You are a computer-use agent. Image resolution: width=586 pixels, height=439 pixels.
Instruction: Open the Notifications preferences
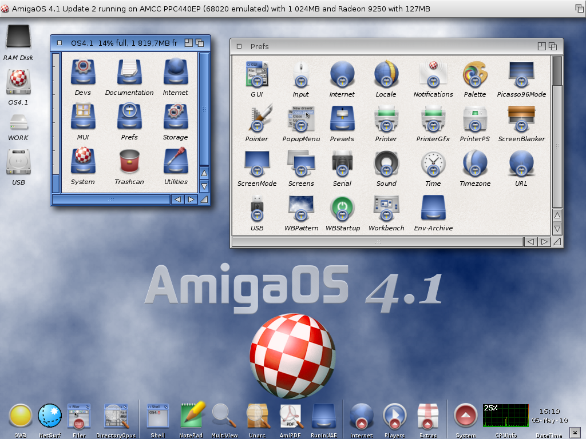tap(433, 75)
